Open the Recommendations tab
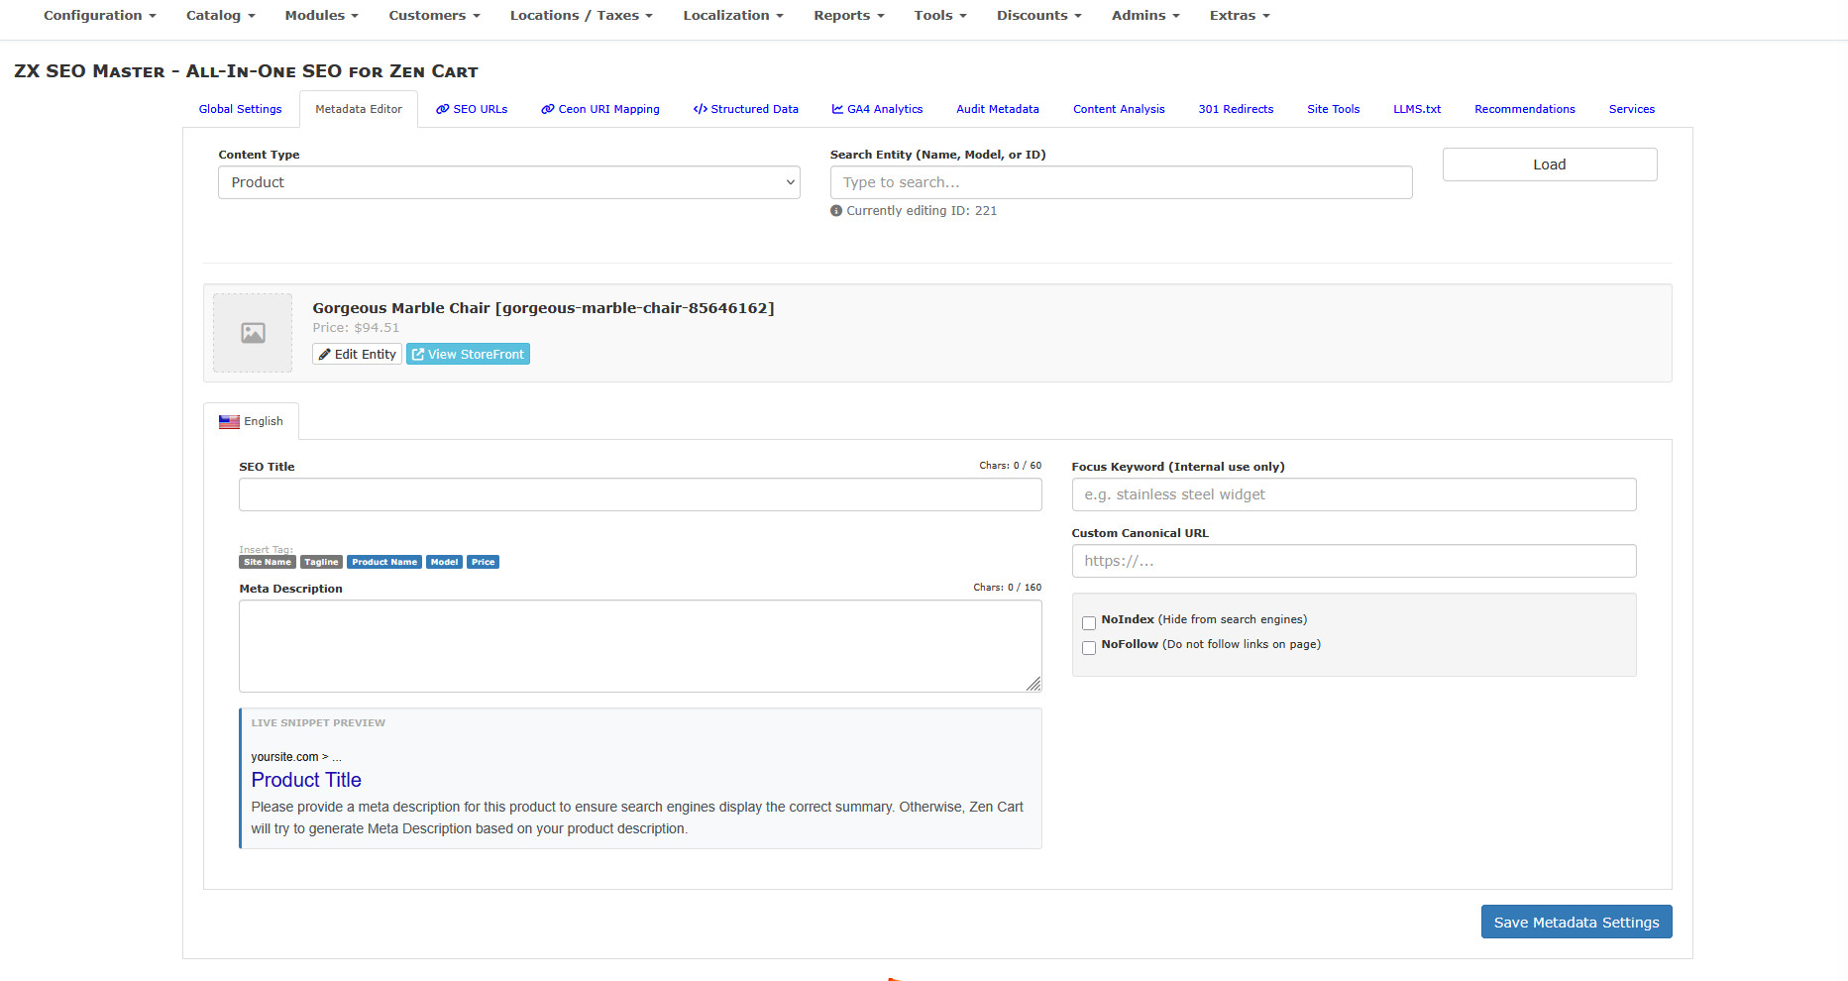The width and height of the screenshot is (1848, 981). (1524, 109)
